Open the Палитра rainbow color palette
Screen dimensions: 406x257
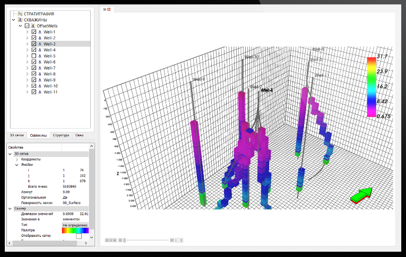click(75, 231)
